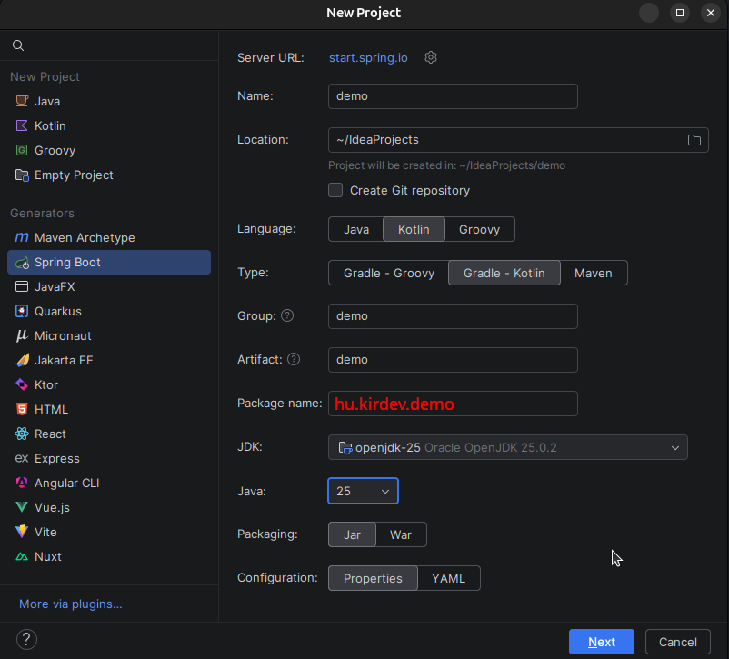
Task: Open the Java version dropdown
Action: pos(363,491)
